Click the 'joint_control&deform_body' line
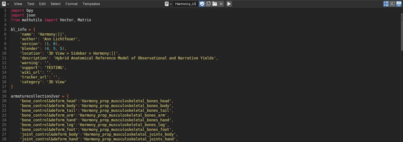403x142 pixels. (x=99, y=134)
